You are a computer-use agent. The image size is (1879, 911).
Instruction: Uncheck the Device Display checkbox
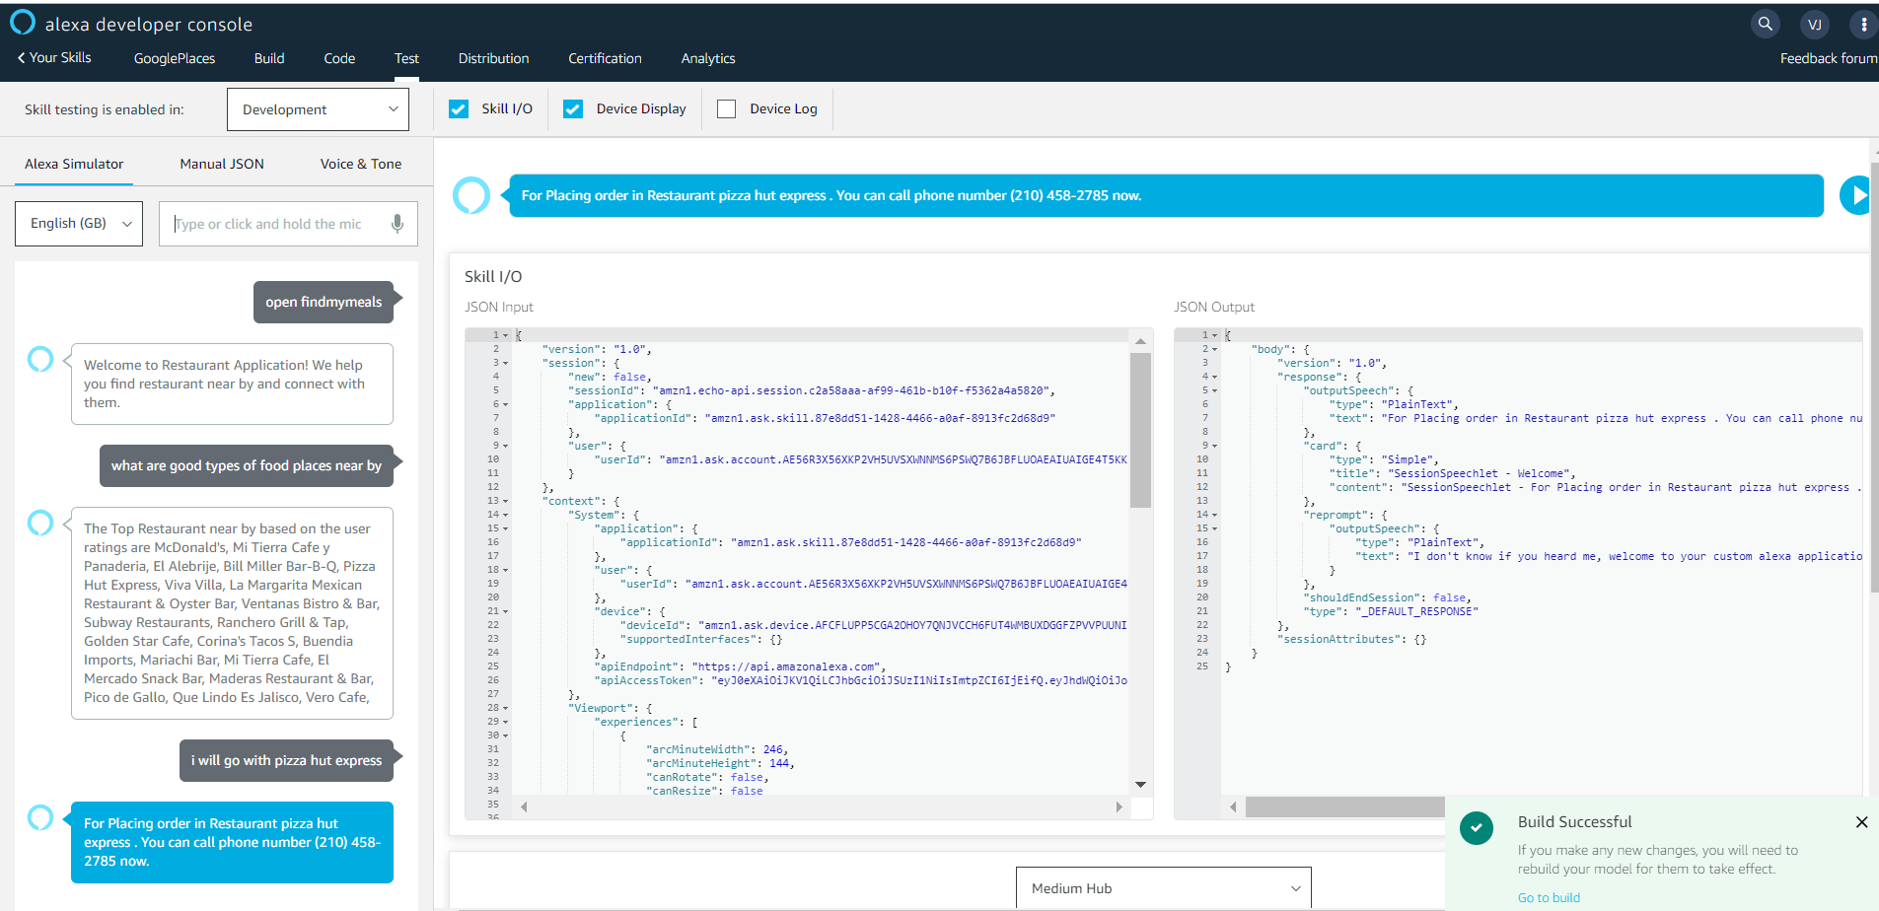[x=573, y=108]
